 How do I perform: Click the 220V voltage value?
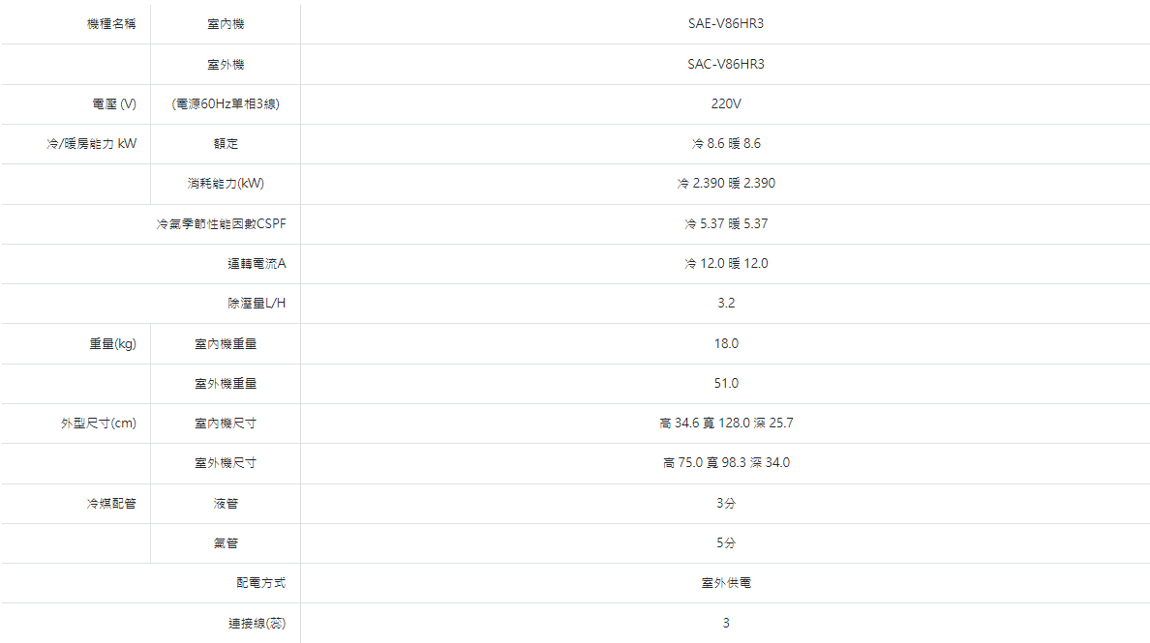(x=725, y=103)
